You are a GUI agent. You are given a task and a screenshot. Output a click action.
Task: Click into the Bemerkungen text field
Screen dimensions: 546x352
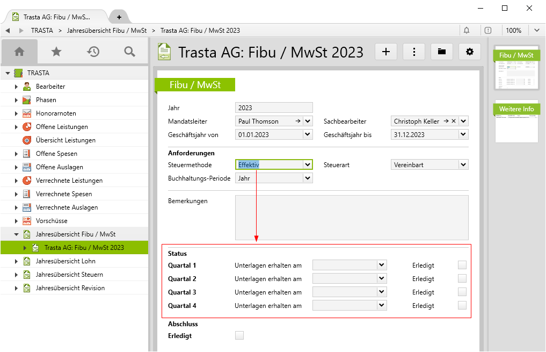[x=352, y=217]
